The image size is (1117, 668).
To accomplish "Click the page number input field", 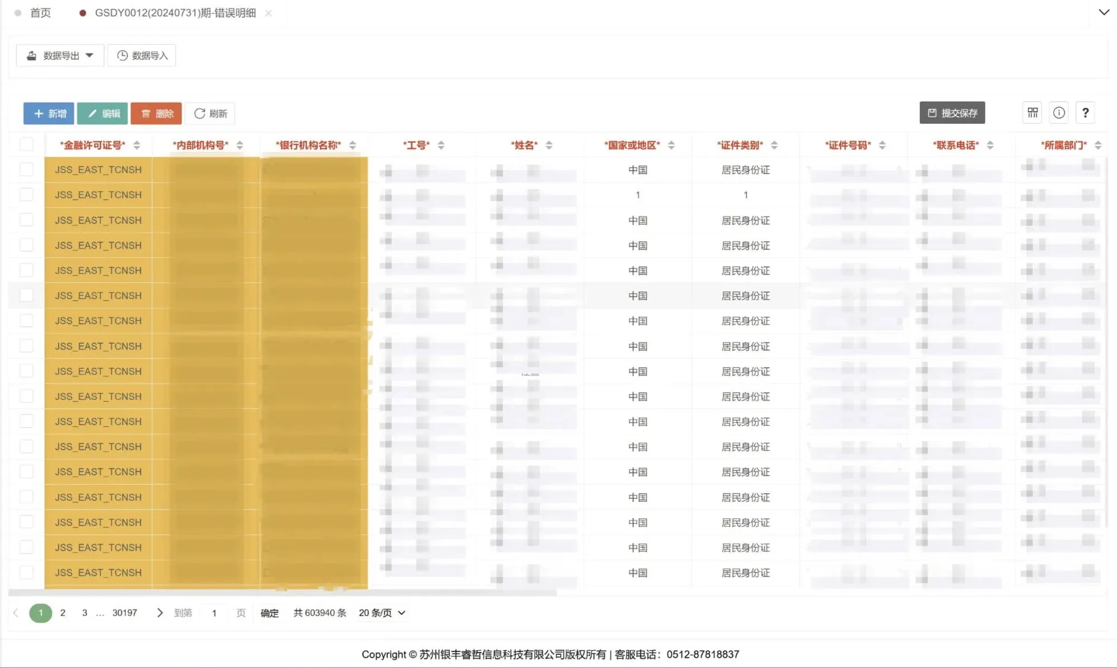I will [214, 613].
